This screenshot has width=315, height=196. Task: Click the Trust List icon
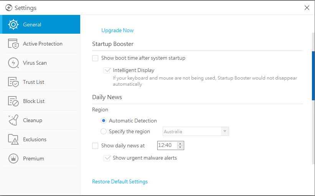13,82
